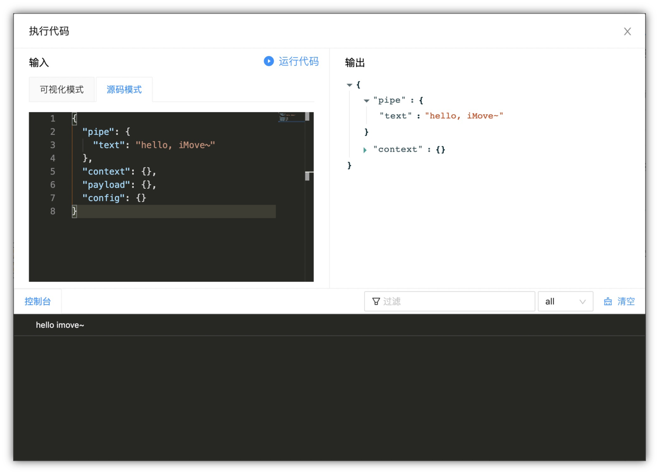659x474 pixels.
Task: Click the 输出 heading
Action: coord(355,62)
